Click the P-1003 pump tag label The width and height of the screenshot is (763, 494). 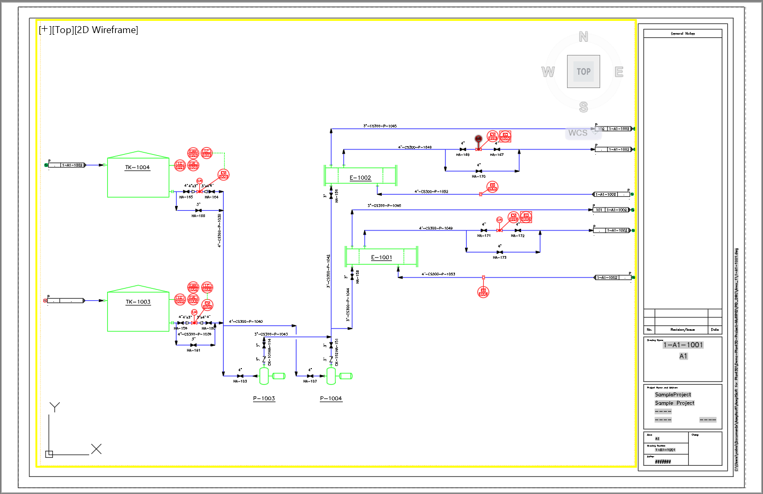(264, 399)
